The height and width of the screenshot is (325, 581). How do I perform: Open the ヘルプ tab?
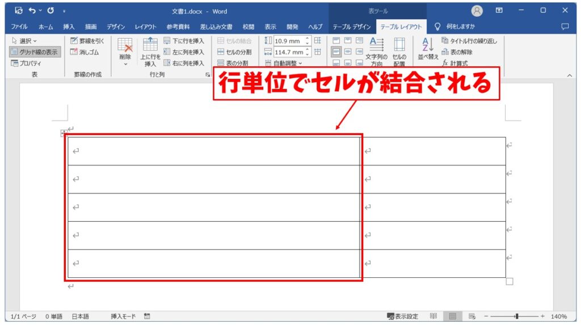coord(315,27)
